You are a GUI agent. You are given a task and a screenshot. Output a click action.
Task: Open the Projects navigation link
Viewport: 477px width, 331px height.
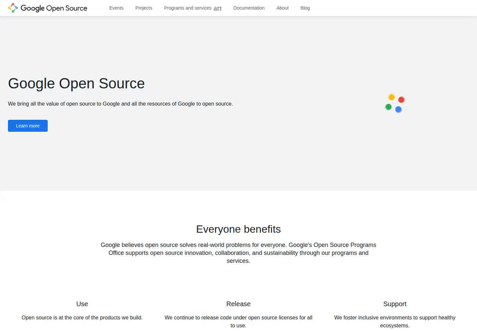point(144,8)
